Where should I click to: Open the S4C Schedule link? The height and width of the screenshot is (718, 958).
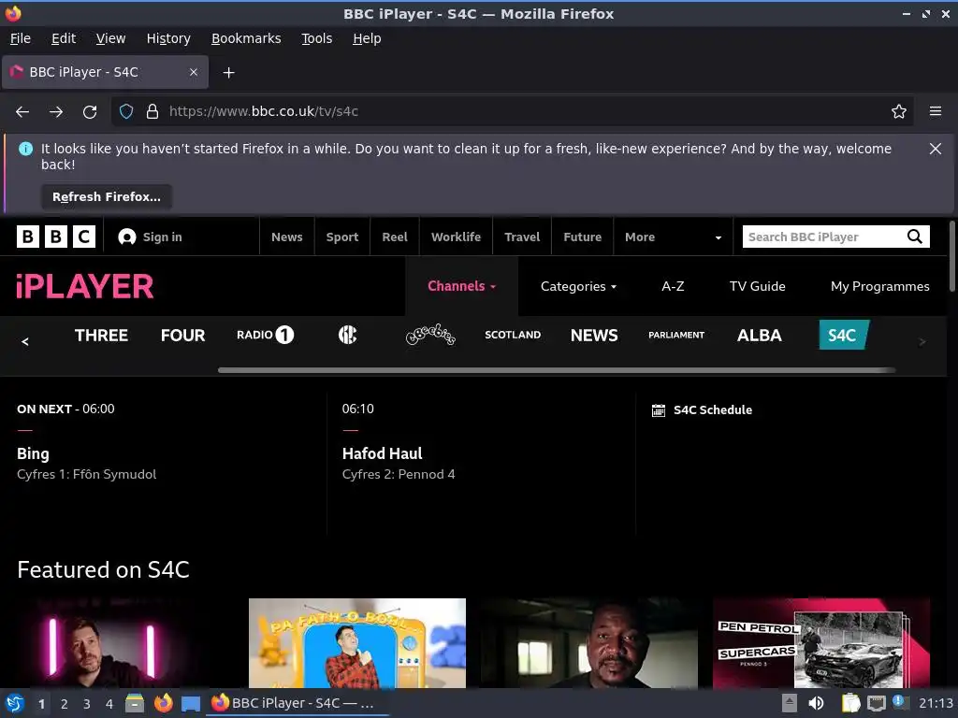tap(712, 410)
